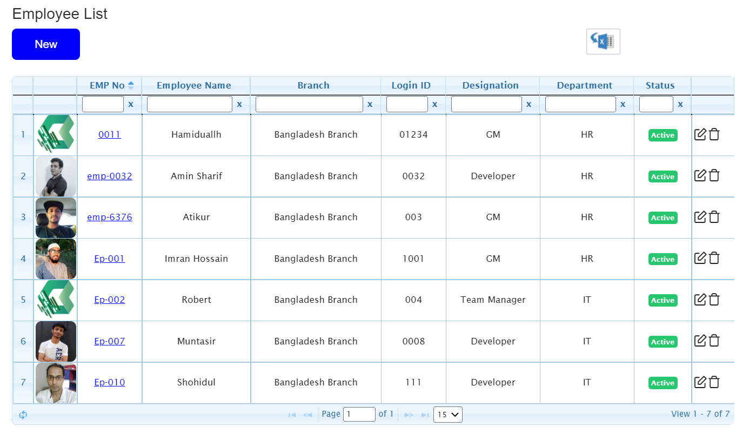Open the rows-per-page dropdown

(447, 415)
